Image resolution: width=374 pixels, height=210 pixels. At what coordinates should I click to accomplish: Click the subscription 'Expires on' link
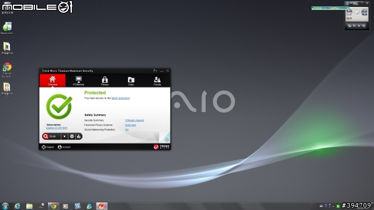tap(57, 128)
